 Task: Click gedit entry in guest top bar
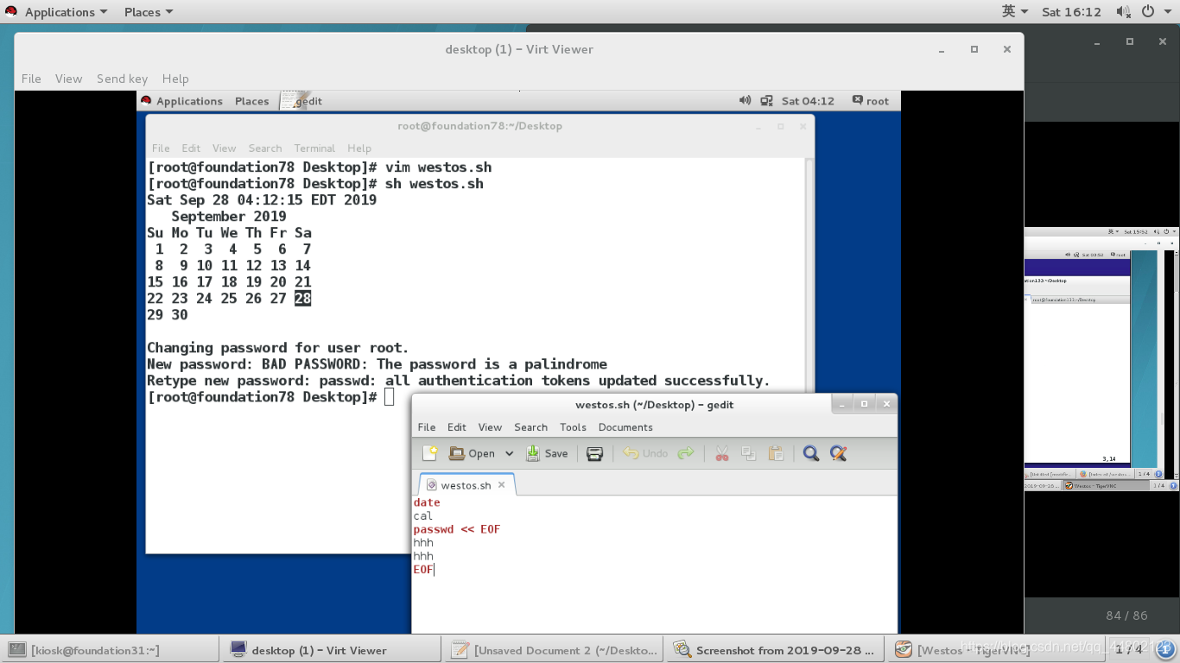click(302, 101)
